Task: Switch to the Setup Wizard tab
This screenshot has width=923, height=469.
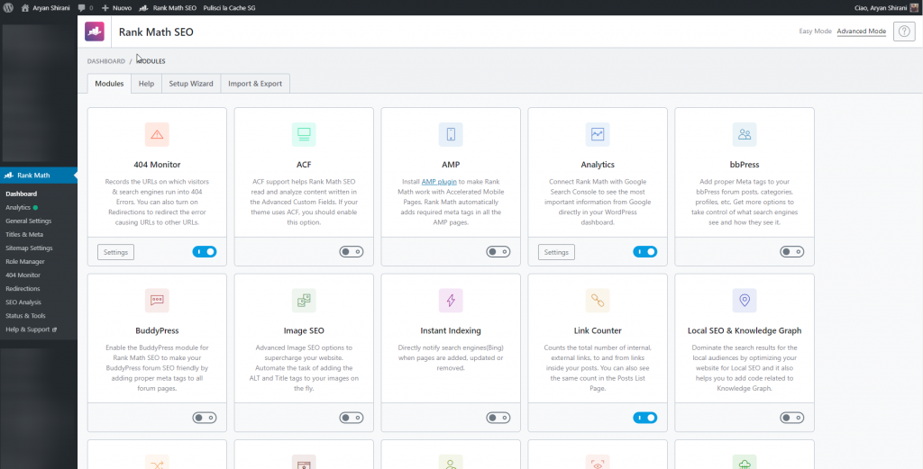Action: 191,84
